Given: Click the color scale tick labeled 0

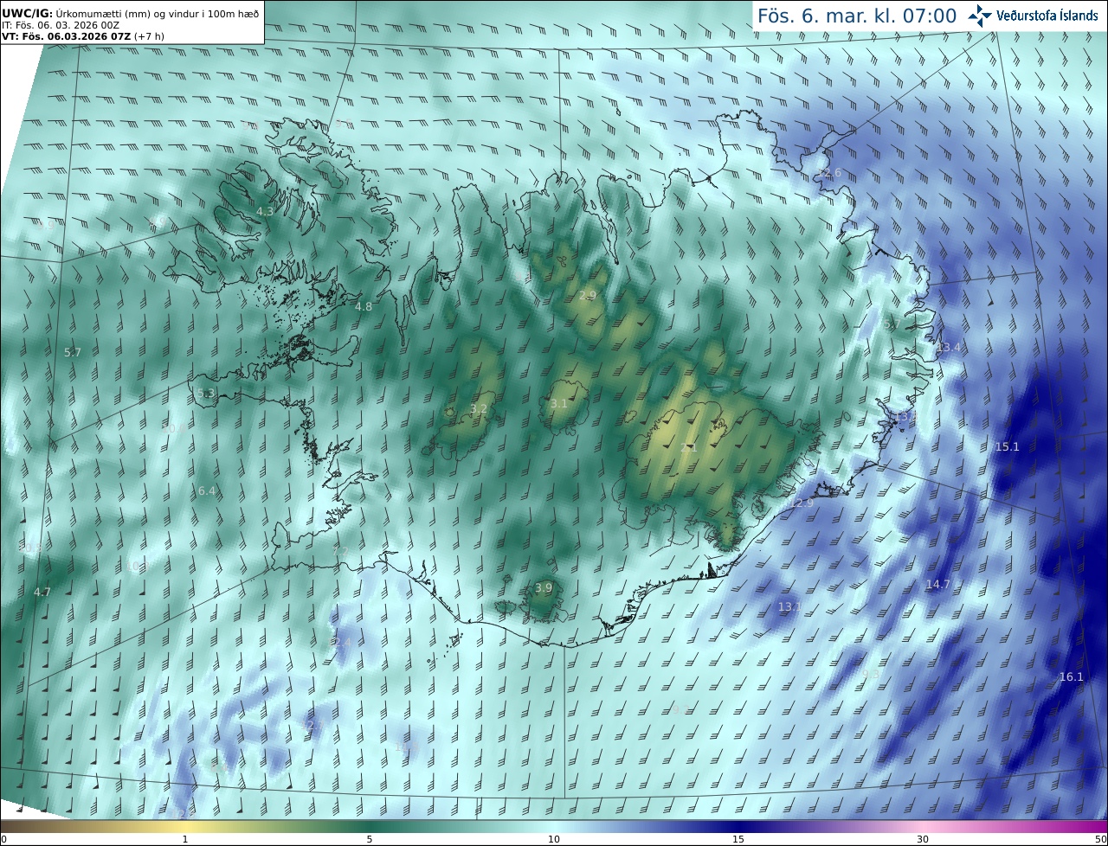Looking at the screenshot, I should 3,839.
